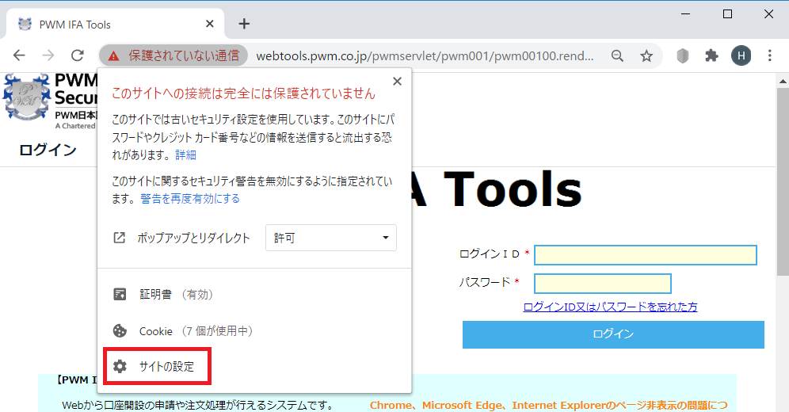The width and height of the screenshot is (789, 412).
Task: Reload the current page
Action: (x=78, y=55)
